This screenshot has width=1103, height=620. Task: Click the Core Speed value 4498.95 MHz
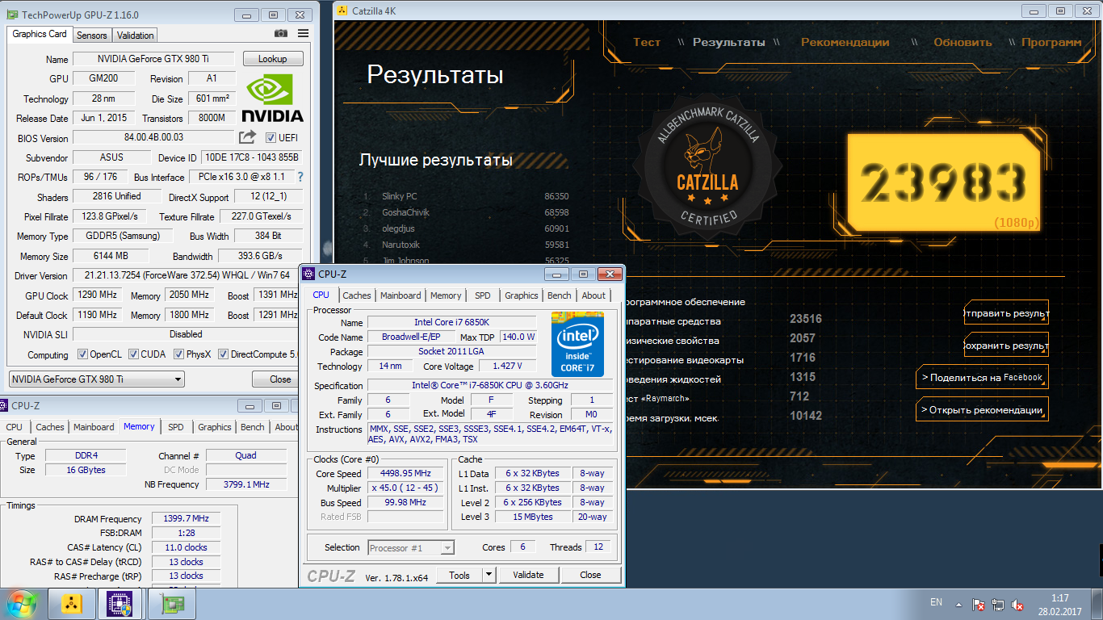pyautogui.click(x=405, y=473)
